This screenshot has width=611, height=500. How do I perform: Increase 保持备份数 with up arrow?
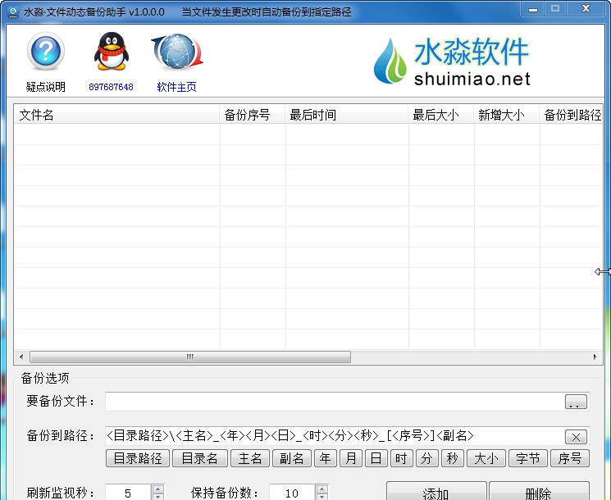pyautogui.click(x=321, y=489)
